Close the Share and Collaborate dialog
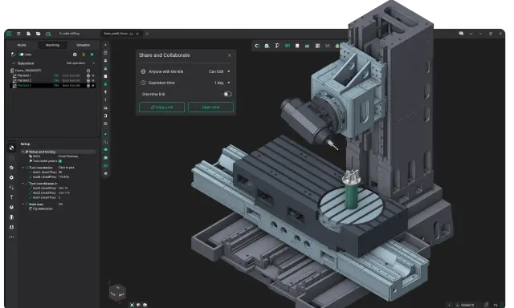 tap(230, 55)
